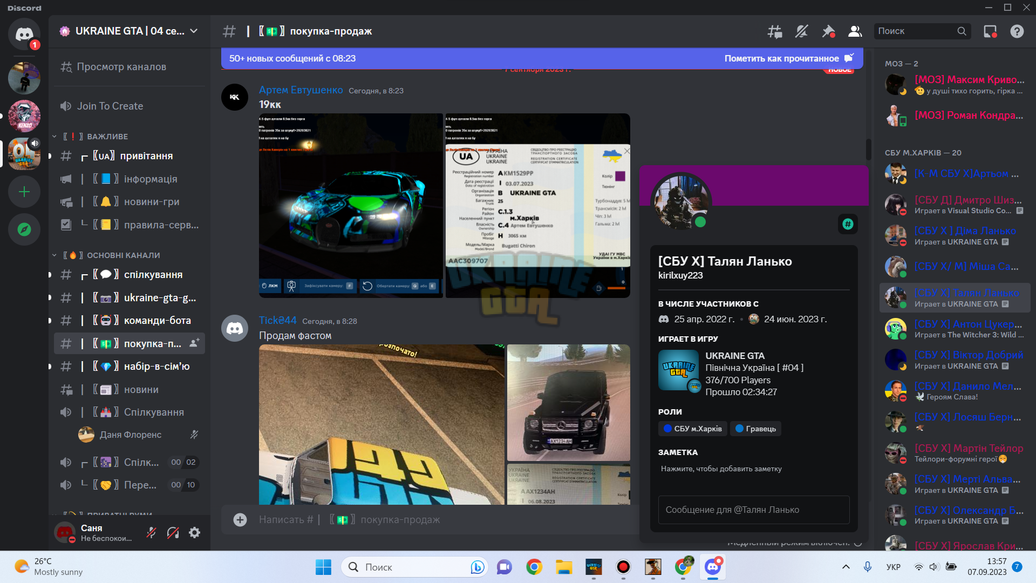Open the Threads icon in channel header
The height and width of the screenshot is (583, 1036).
775,31
